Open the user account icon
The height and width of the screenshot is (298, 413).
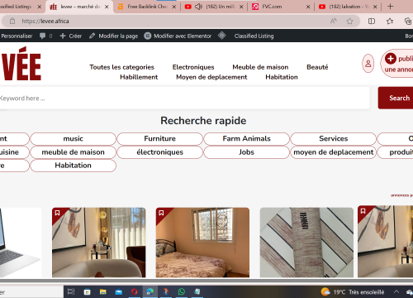point(368,64)
